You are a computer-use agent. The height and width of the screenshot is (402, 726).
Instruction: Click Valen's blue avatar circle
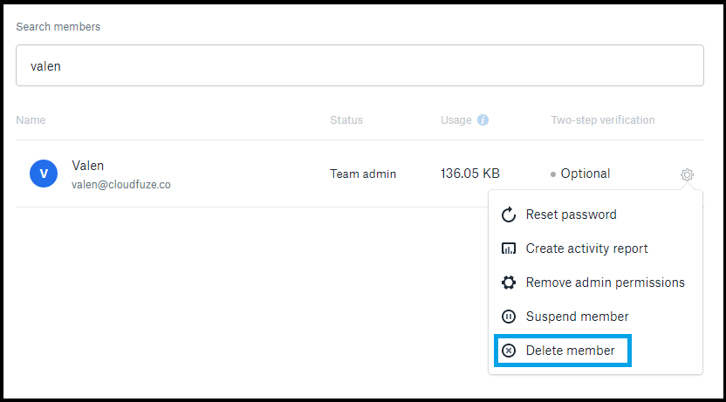click(x=44, y=174)
